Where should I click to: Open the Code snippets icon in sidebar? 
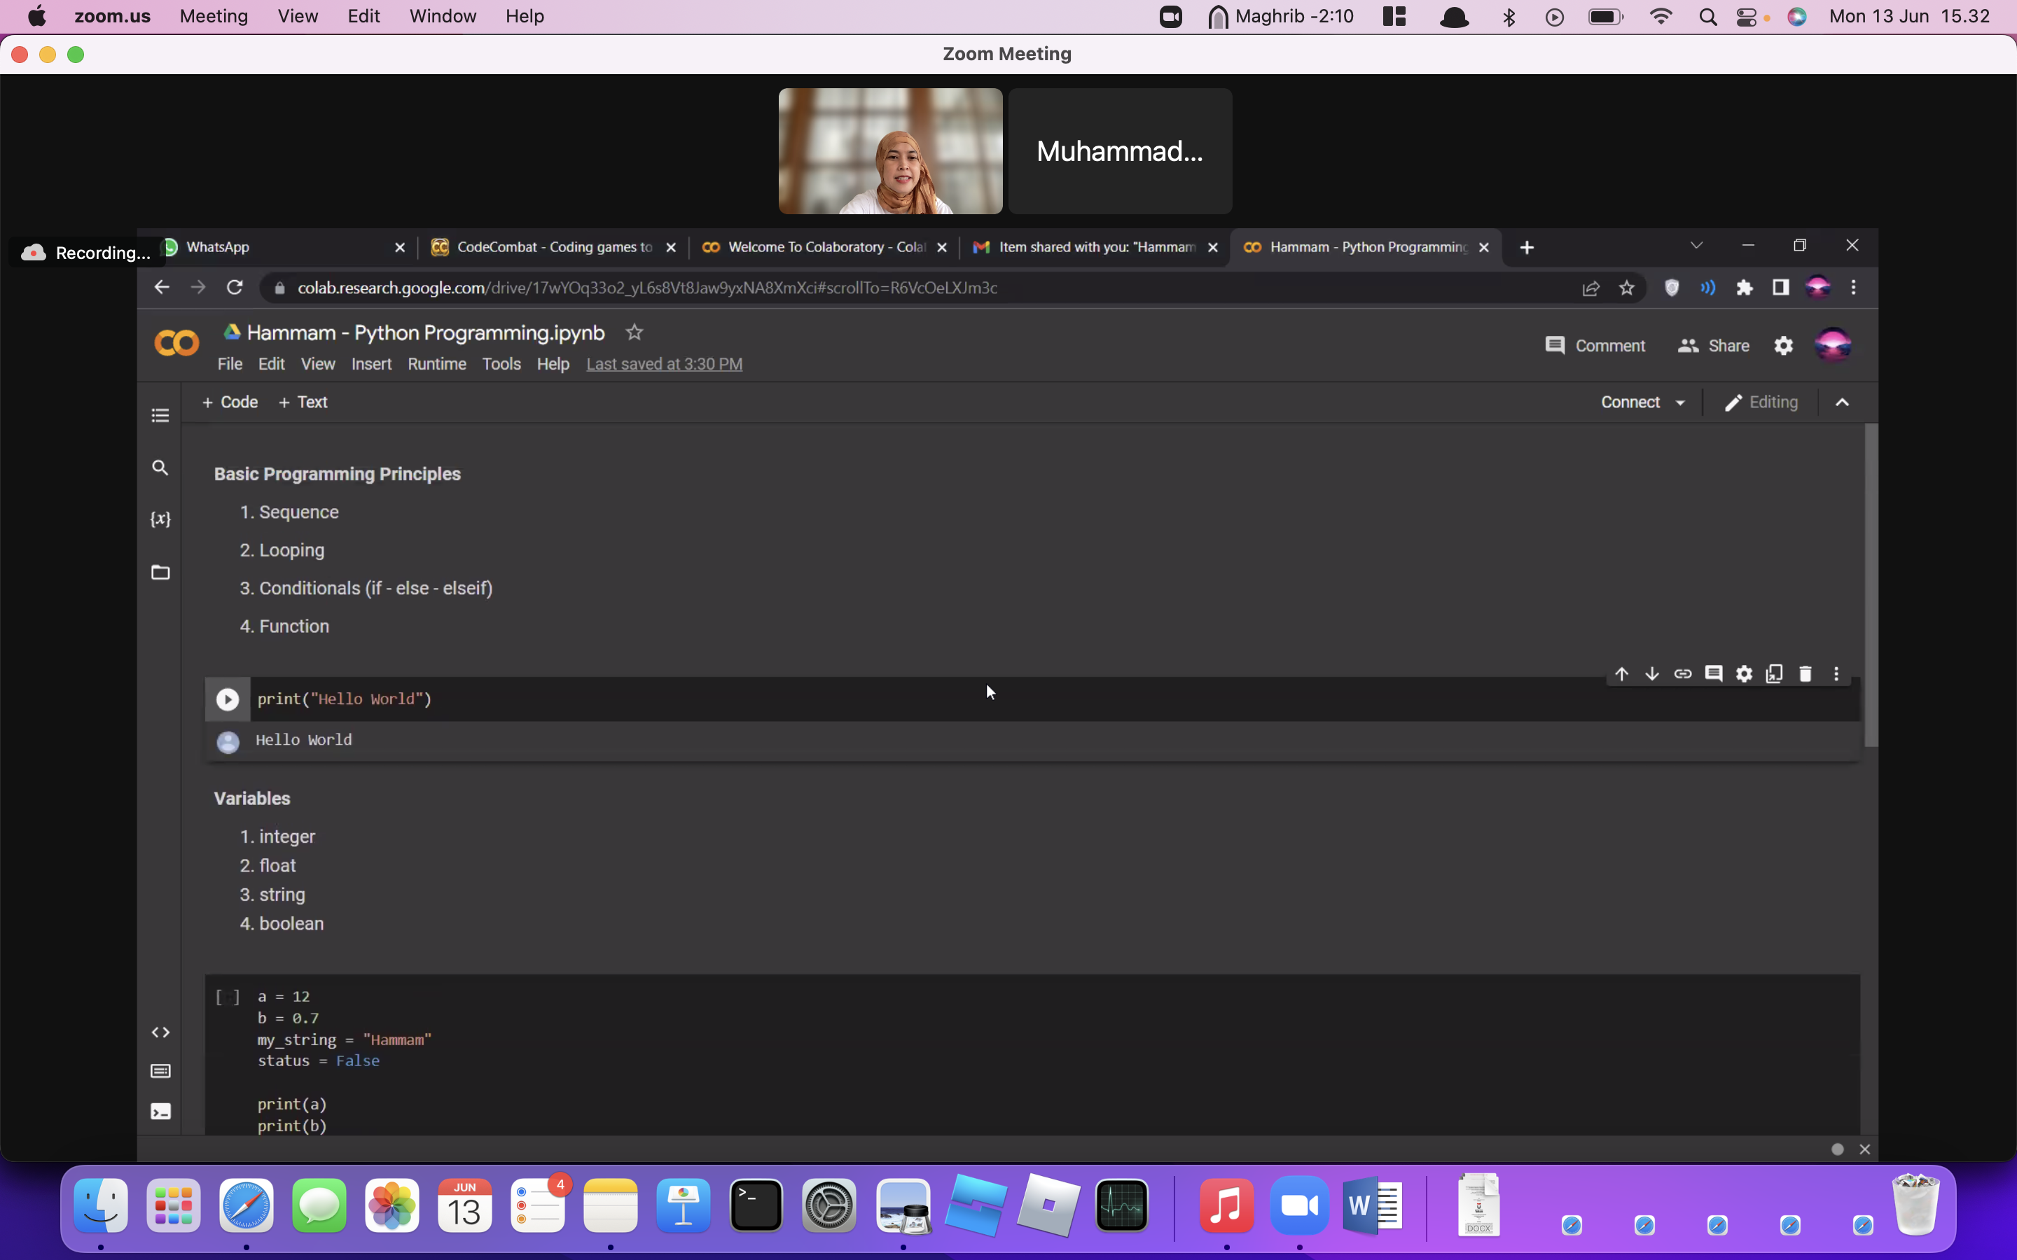click(160, 1032)
